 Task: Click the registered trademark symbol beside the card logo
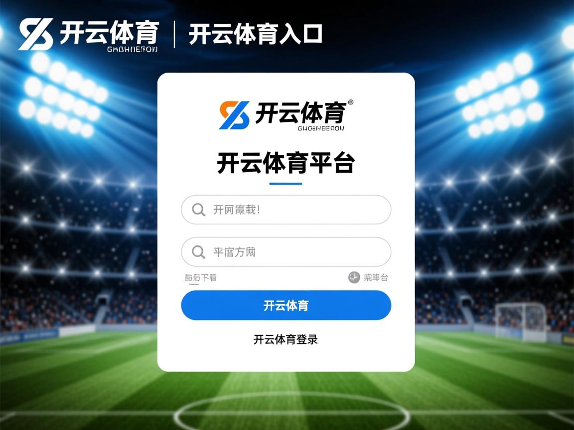(350, 103)
